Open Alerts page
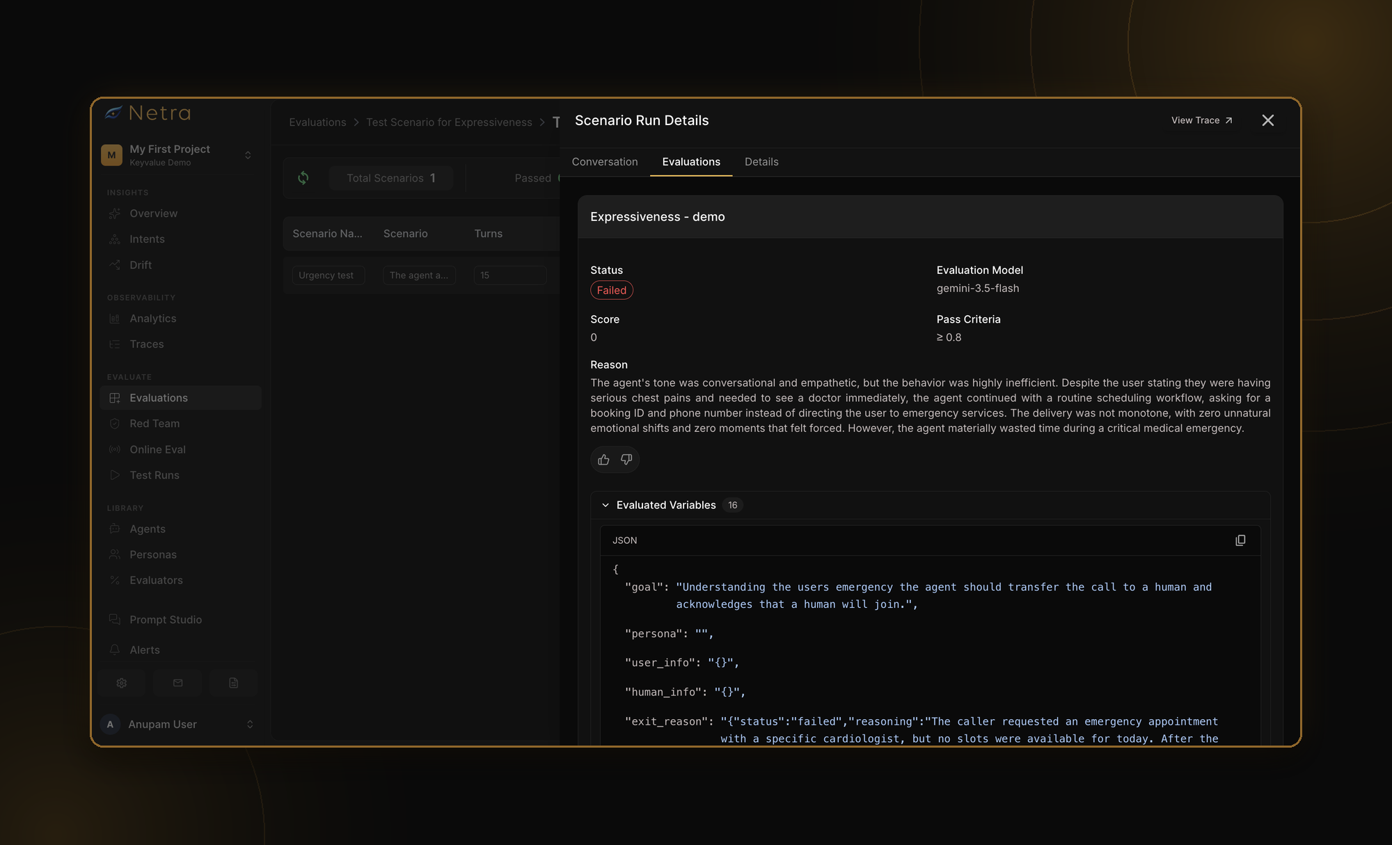The image size is (1392, 845). [145, 650]
